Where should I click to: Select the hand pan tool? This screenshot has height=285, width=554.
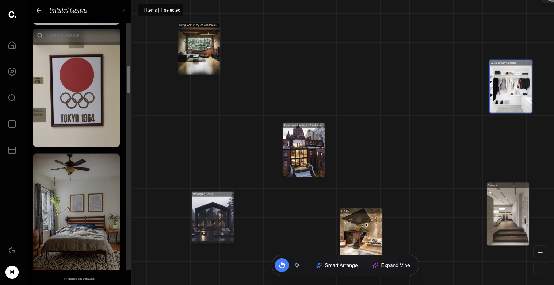coord(282,265)
